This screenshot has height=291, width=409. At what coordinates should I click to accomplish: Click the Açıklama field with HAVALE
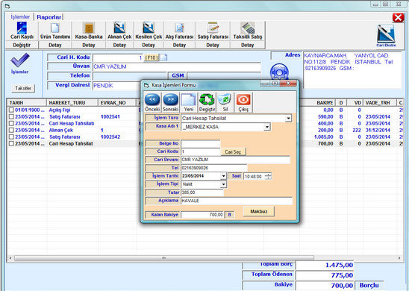(237, 201)
